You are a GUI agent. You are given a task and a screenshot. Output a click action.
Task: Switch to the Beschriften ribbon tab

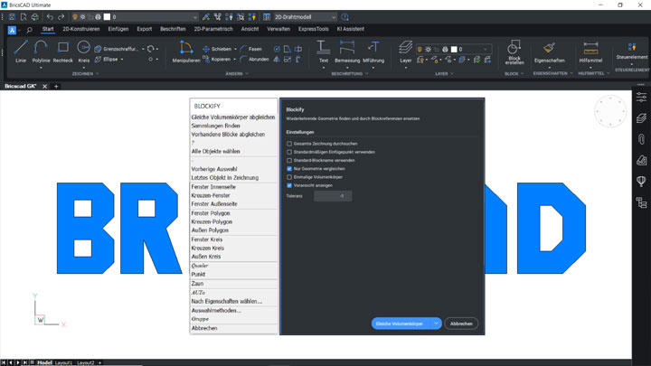173,29
